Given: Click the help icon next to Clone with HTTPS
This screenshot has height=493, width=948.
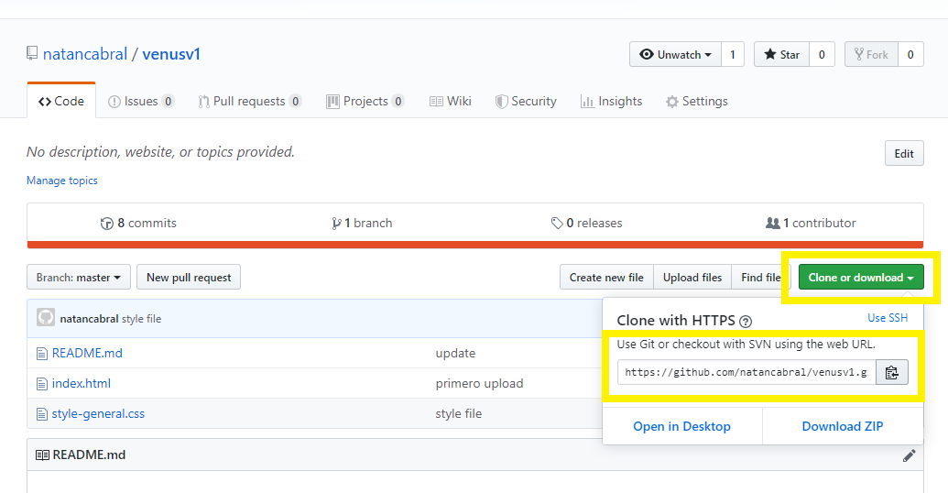Looking at the screenshot, I should pyautogui.click(x=746, y=322).
